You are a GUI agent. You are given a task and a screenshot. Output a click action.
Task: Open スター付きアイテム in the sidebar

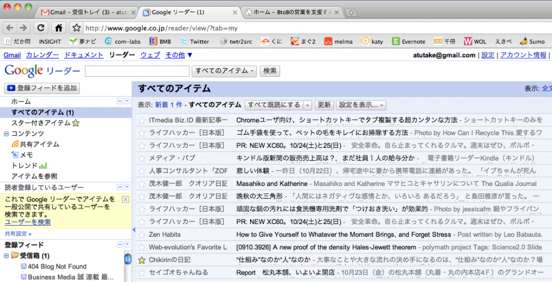[x=45, y=123]
